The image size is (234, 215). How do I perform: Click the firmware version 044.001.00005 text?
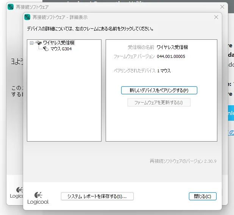171,57
